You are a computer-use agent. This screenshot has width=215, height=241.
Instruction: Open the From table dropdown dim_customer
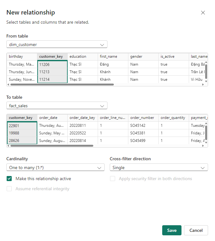tap(57, 44)
